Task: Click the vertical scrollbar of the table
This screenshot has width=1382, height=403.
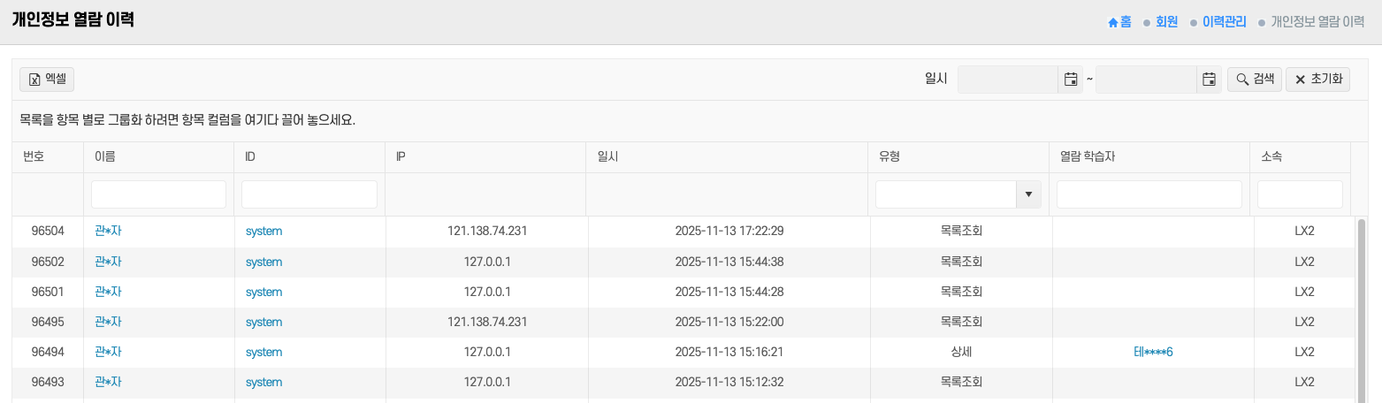Action: pyautogui.click(x=1361, y=309)
